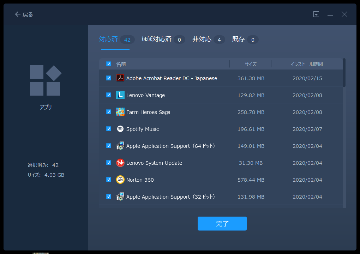Select the Lenovo Vantage name text
This screenshot has height=254, width=360.
[145, 95]
